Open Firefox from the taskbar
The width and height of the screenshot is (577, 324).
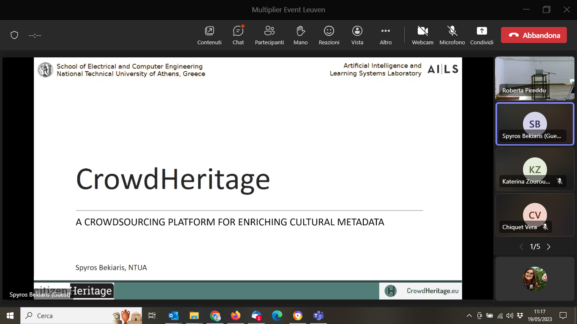click(x=236, y=316)
